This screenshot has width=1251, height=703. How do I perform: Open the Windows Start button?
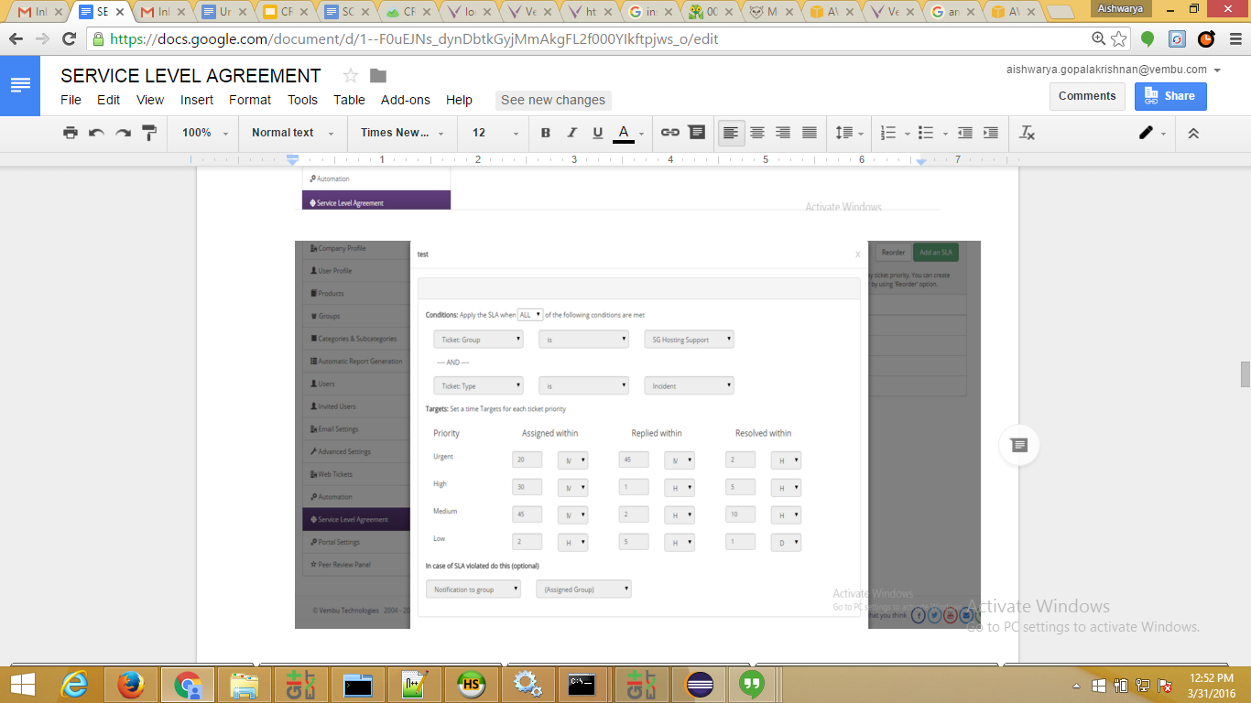click(21, 685)
